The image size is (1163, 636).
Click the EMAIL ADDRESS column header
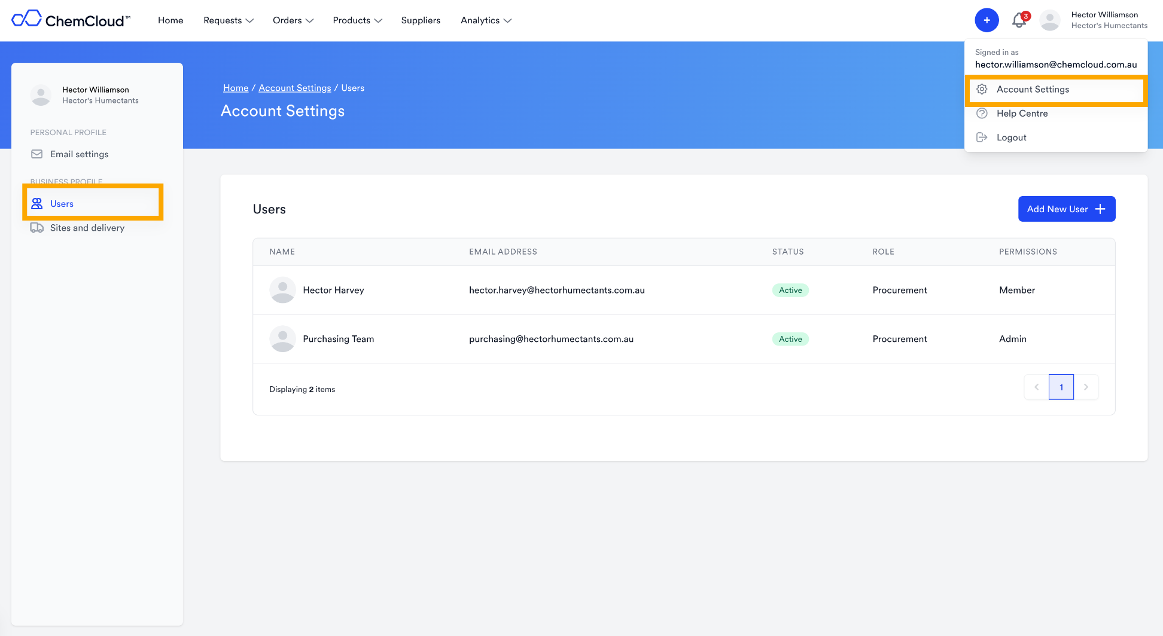503,252
